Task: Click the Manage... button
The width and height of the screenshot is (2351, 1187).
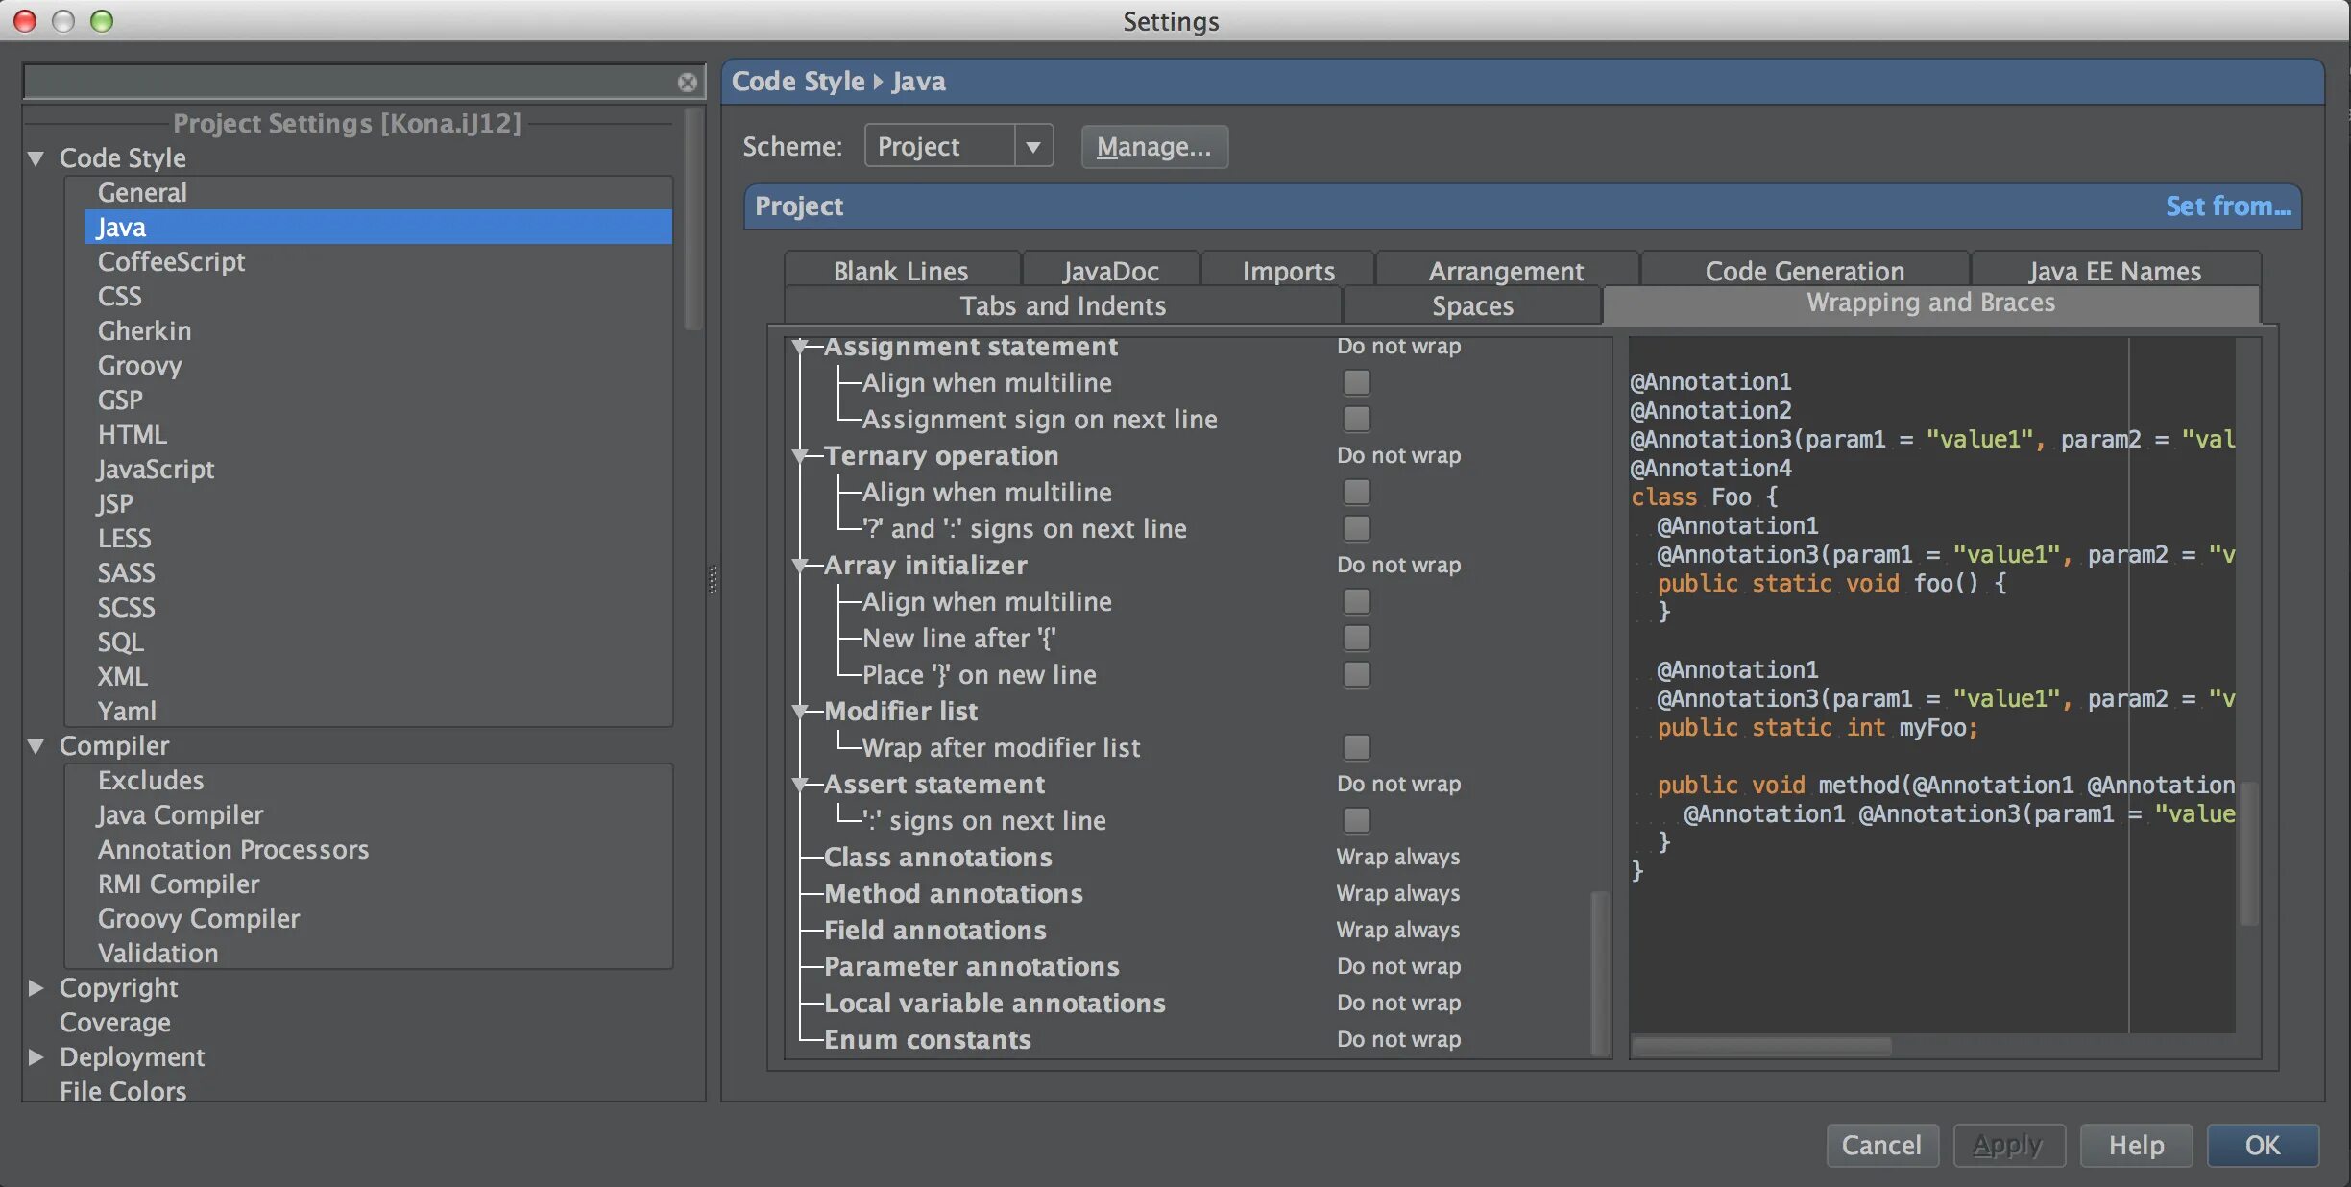Action: pos(1153,147)
